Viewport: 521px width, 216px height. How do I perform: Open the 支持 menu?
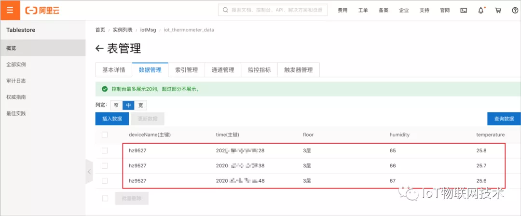pos(425,10)
